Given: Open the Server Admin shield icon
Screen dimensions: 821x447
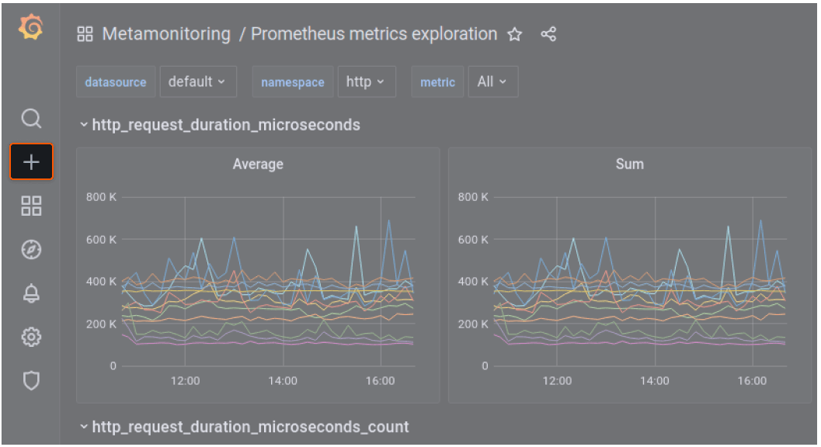Looking at the screenshot, I should pos(31,380).
